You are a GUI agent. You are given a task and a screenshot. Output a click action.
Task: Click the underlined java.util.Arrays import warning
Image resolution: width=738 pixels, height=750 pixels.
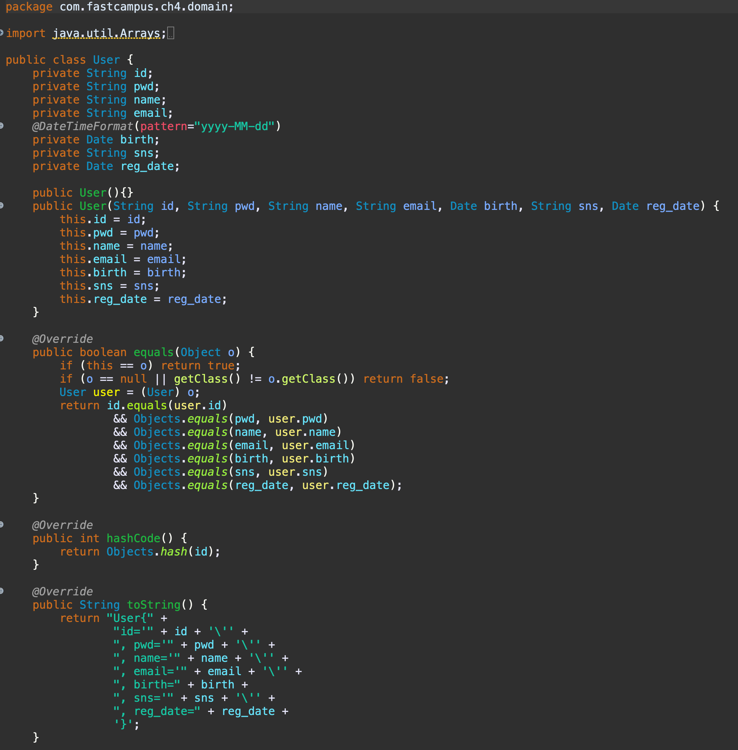pos(107,33)
